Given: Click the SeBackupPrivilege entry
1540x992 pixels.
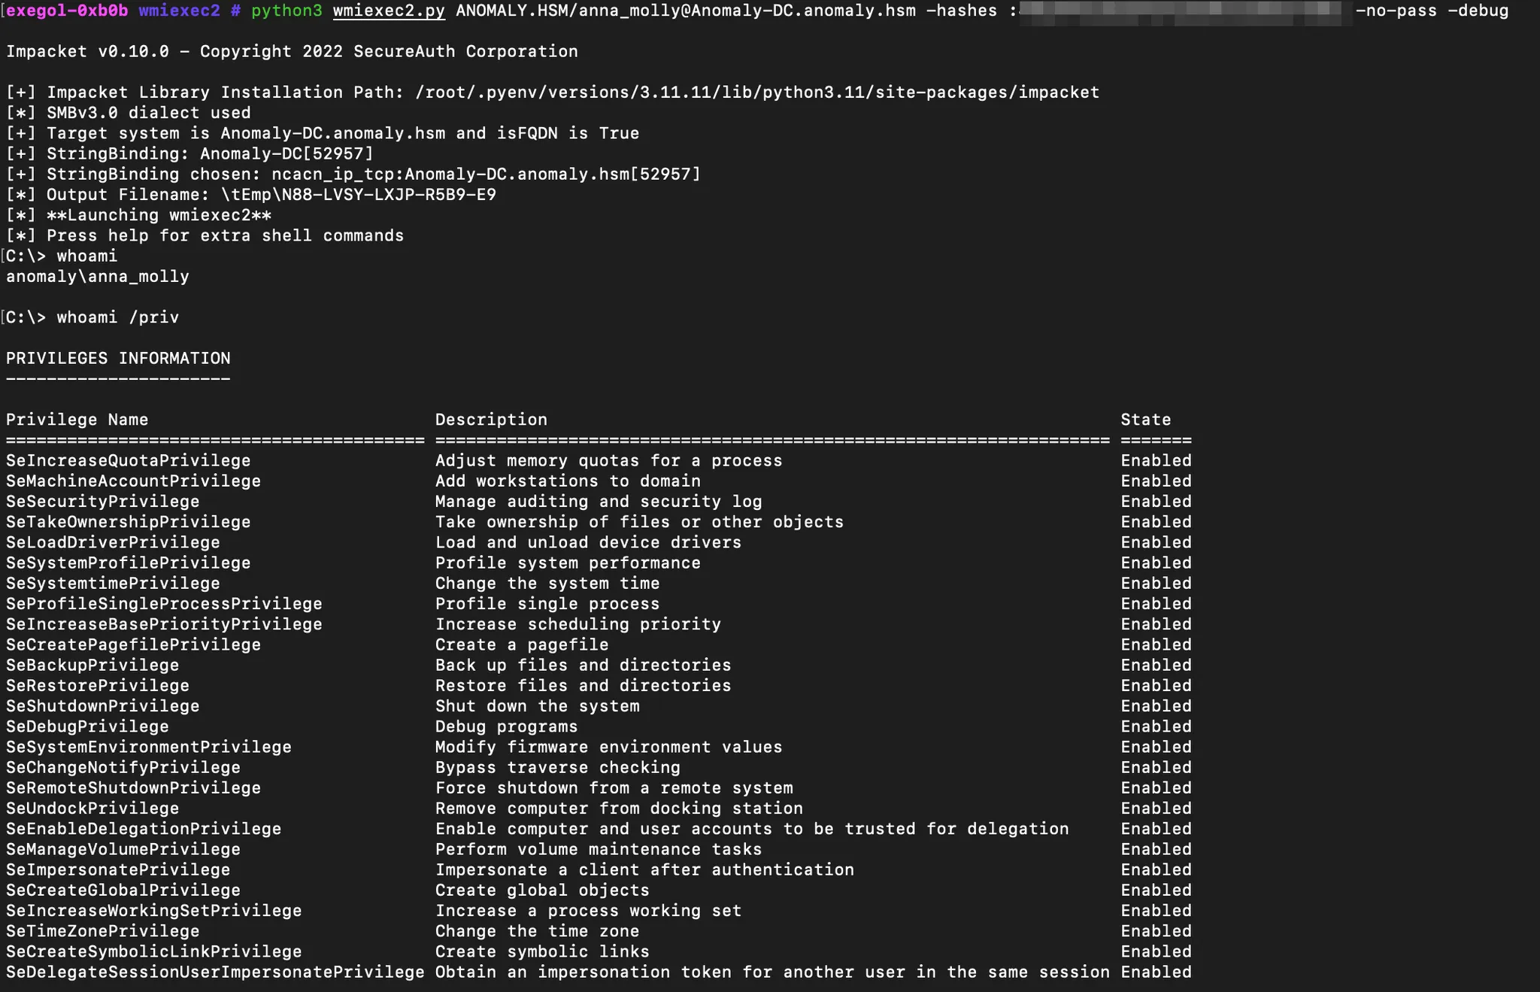Looking at the screenshot, I should (x=92, y=666).
